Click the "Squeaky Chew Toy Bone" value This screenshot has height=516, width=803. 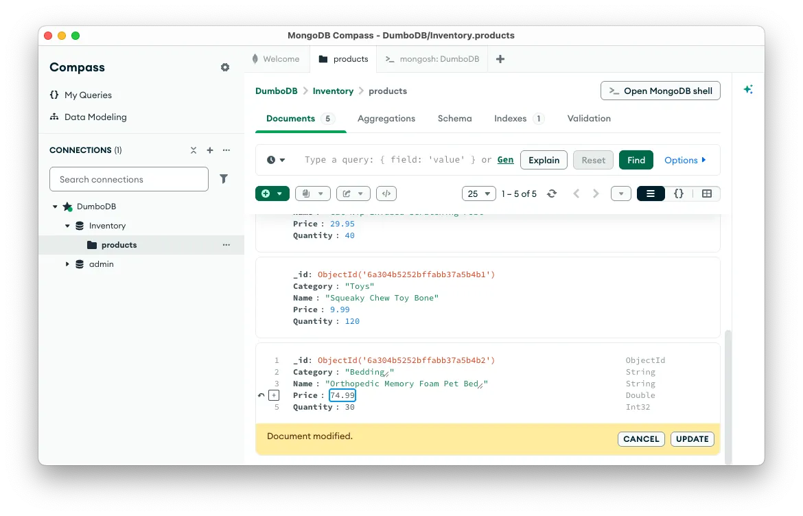click(382, 298)
